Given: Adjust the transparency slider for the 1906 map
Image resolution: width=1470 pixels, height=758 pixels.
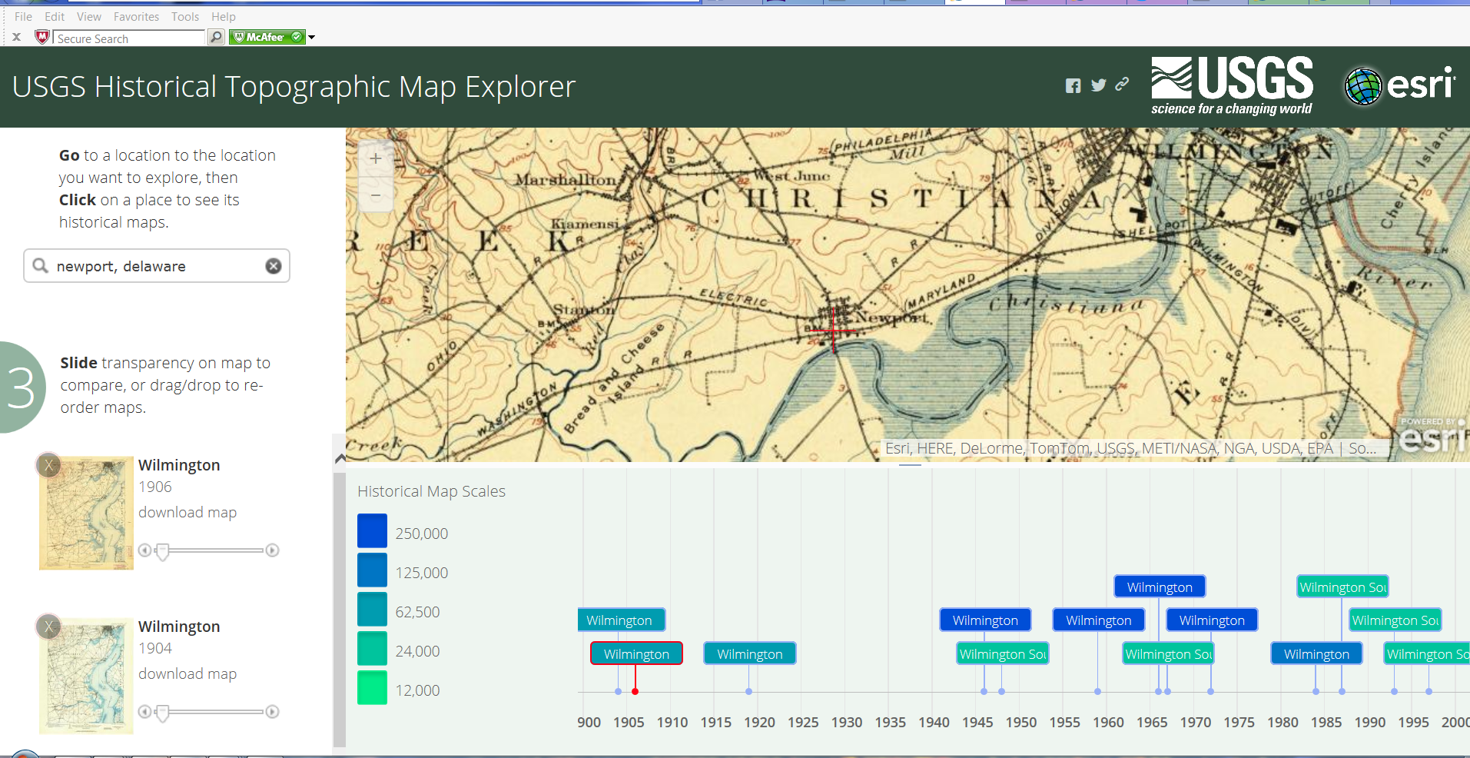Looking at the screenshot, I should click(x=162, y=550).
